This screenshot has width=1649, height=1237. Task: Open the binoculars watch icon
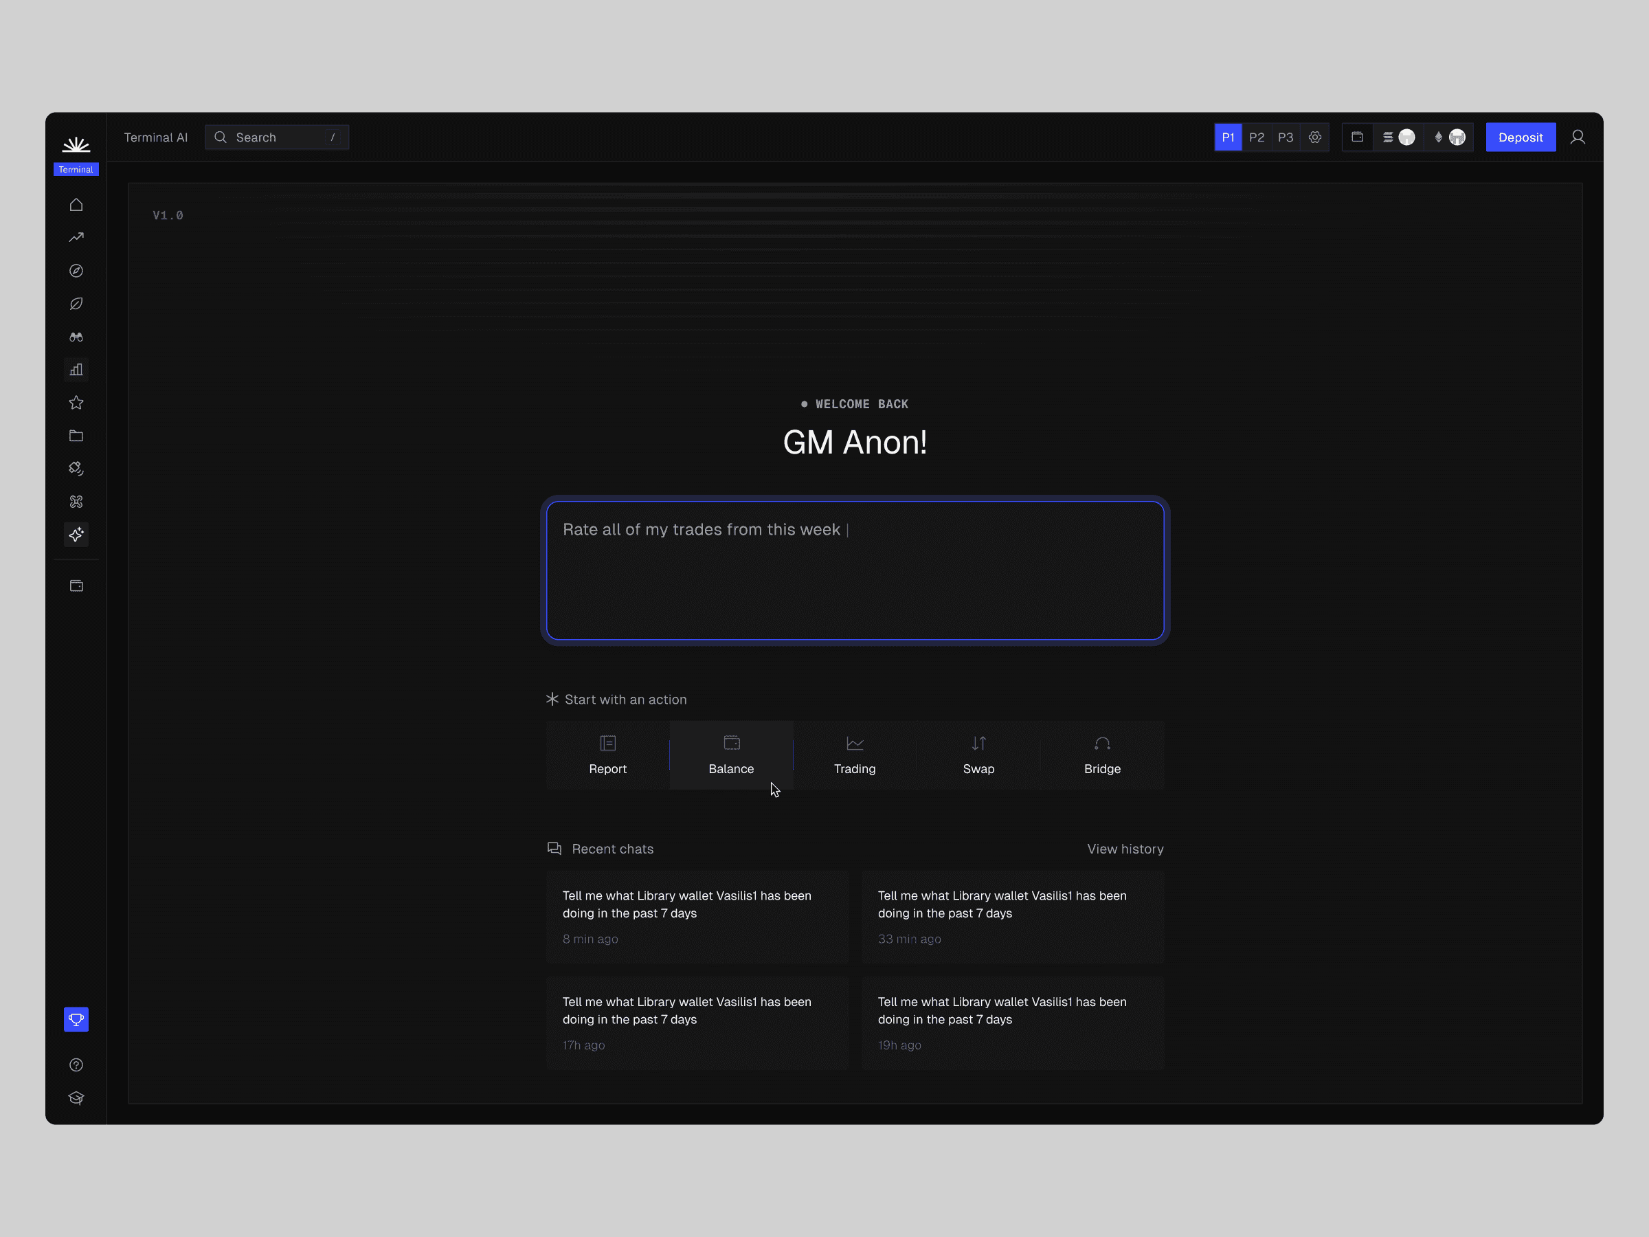[76, 337]
